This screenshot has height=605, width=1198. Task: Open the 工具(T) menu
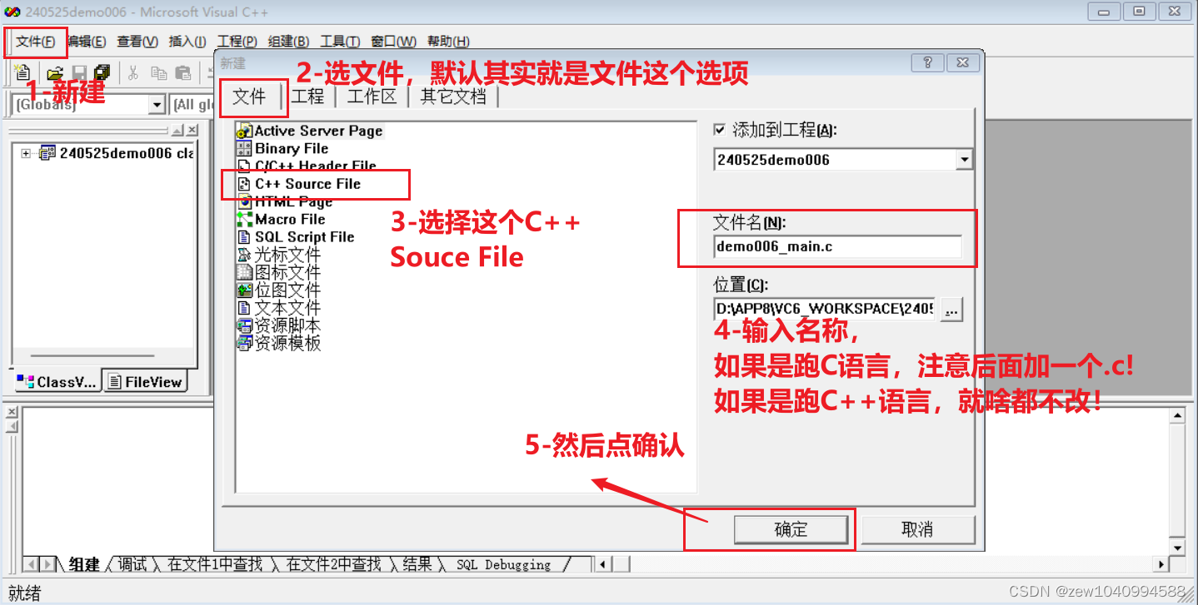pos(340,42)
